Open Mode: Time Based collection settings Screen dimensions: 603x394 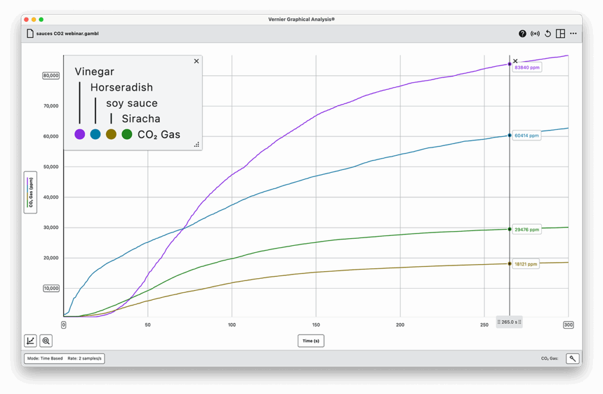click(64, 359)
